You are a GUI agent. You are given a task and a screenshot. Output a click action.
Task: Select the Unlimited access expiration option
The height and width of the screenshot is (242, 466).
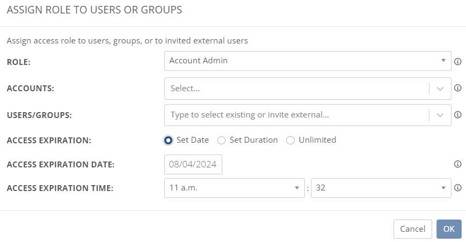pos(290,140)
